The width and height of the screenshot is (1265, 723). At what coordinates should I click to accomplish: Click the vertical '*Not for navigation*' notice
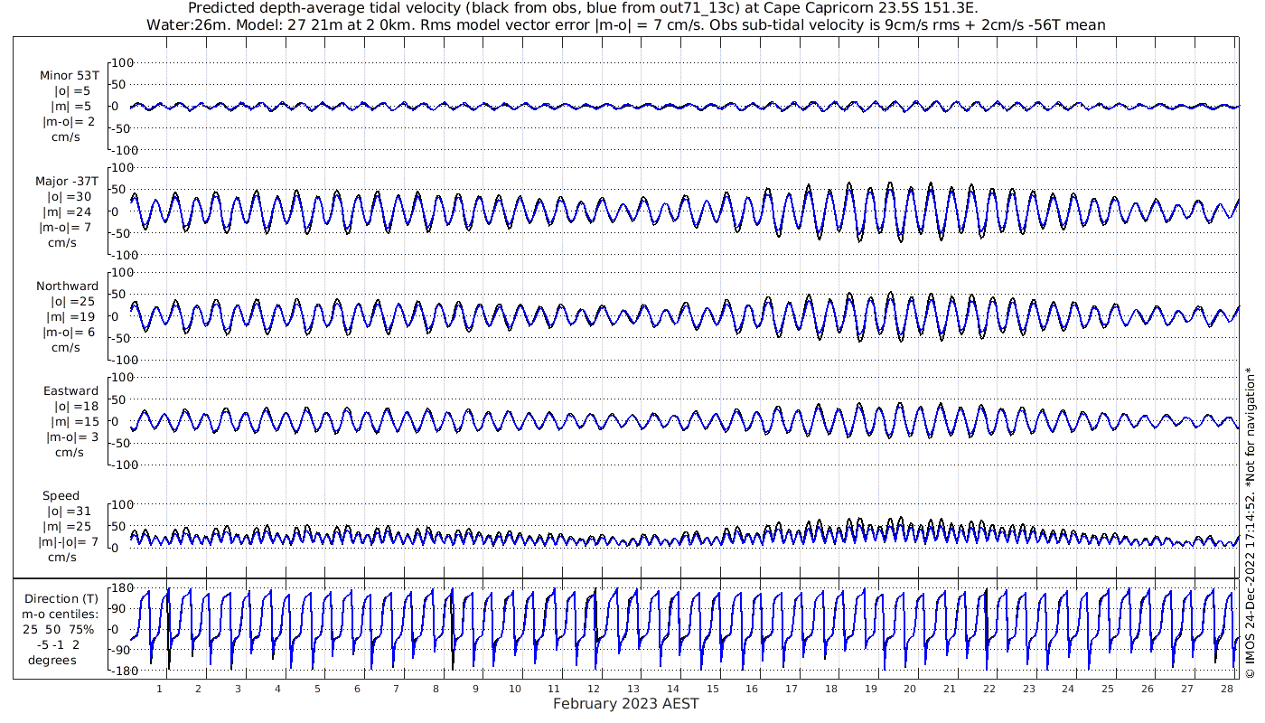pos(1251,427)
